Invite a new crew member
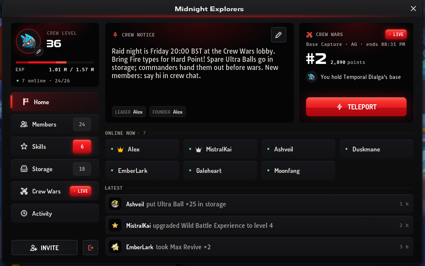The image size is (425, 266). click(x=45, y=248)
